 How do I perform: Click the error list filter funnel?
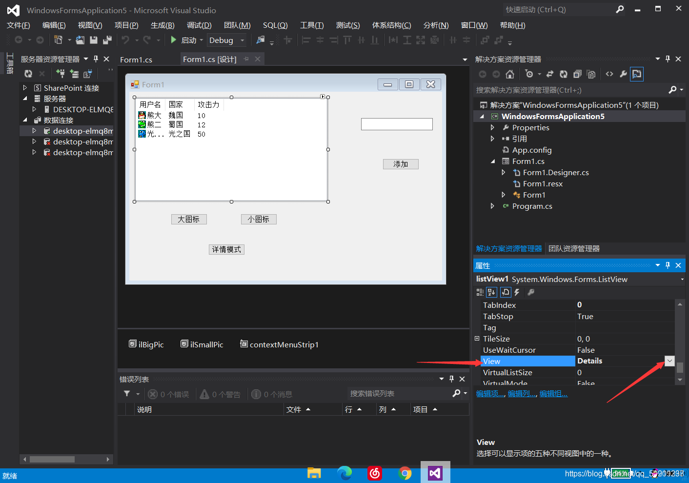pos(127,394)
